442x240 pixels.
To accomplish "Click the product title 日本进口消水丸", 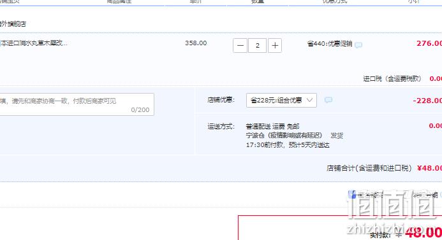I will (34, 43).
